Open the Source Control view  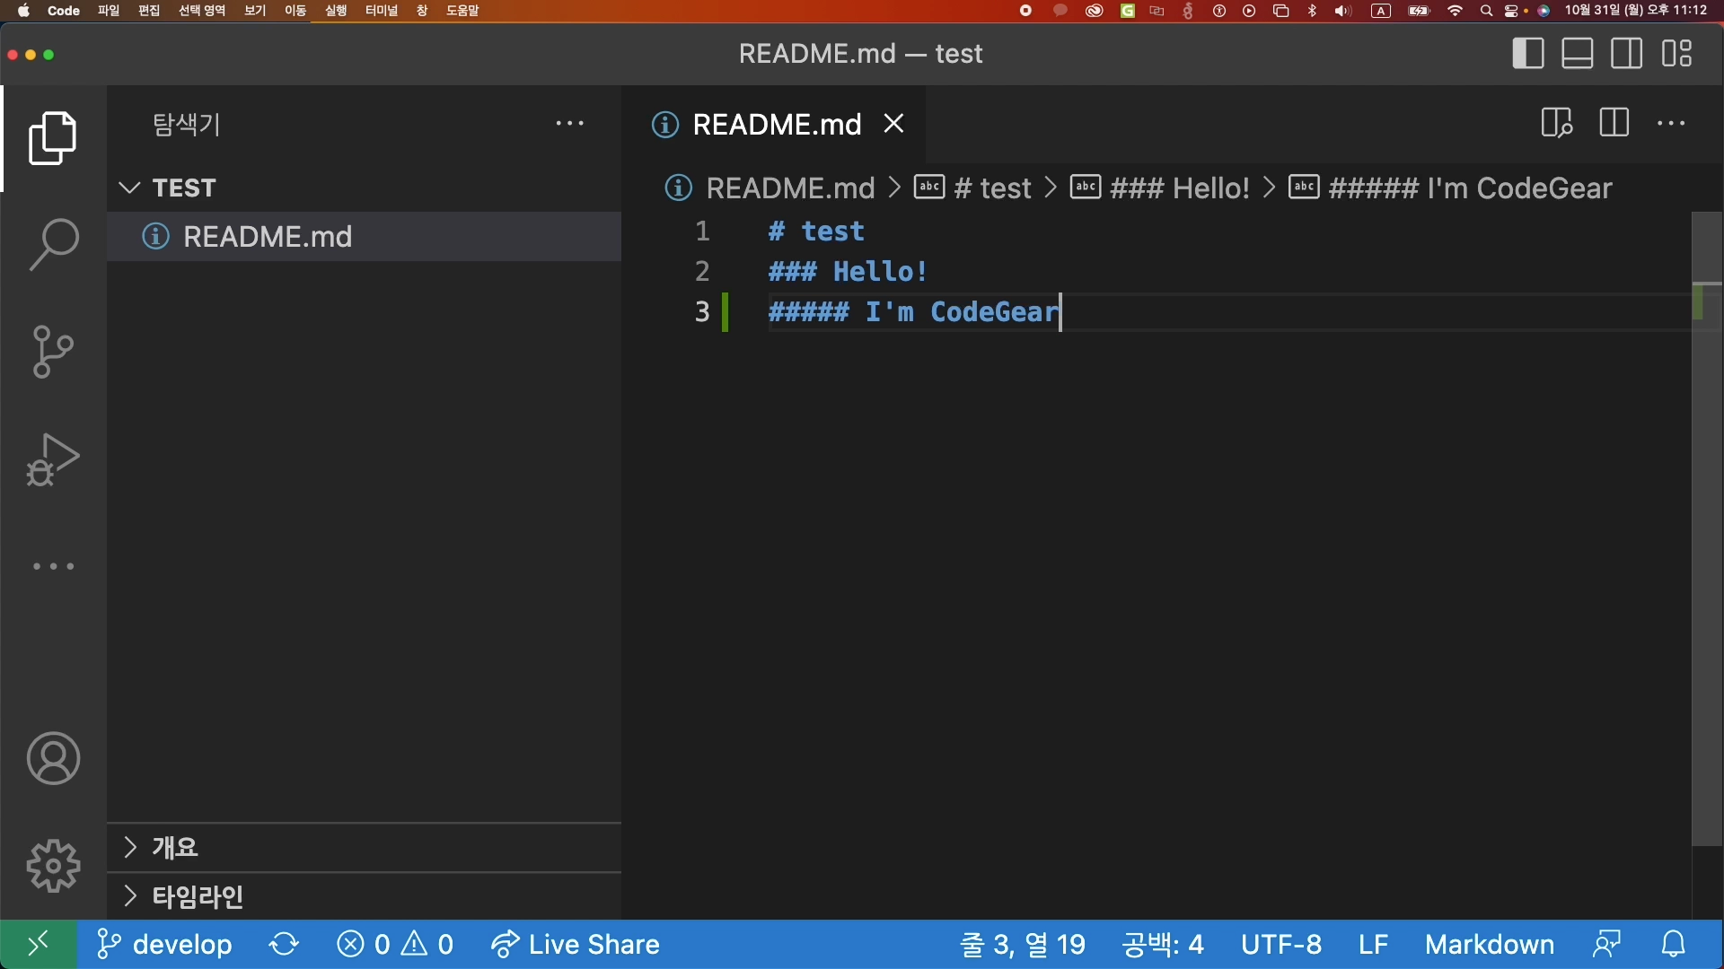(x=53, y=351)
